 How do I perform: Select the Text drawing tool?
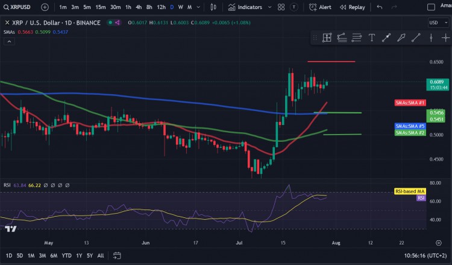pos(372,37)
